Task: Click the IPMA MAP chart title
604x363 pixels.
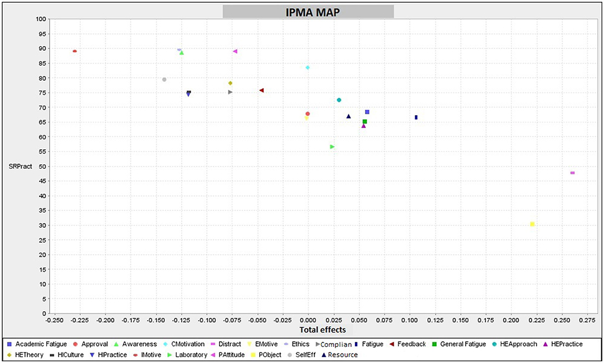Action: (x=313, y=12)
